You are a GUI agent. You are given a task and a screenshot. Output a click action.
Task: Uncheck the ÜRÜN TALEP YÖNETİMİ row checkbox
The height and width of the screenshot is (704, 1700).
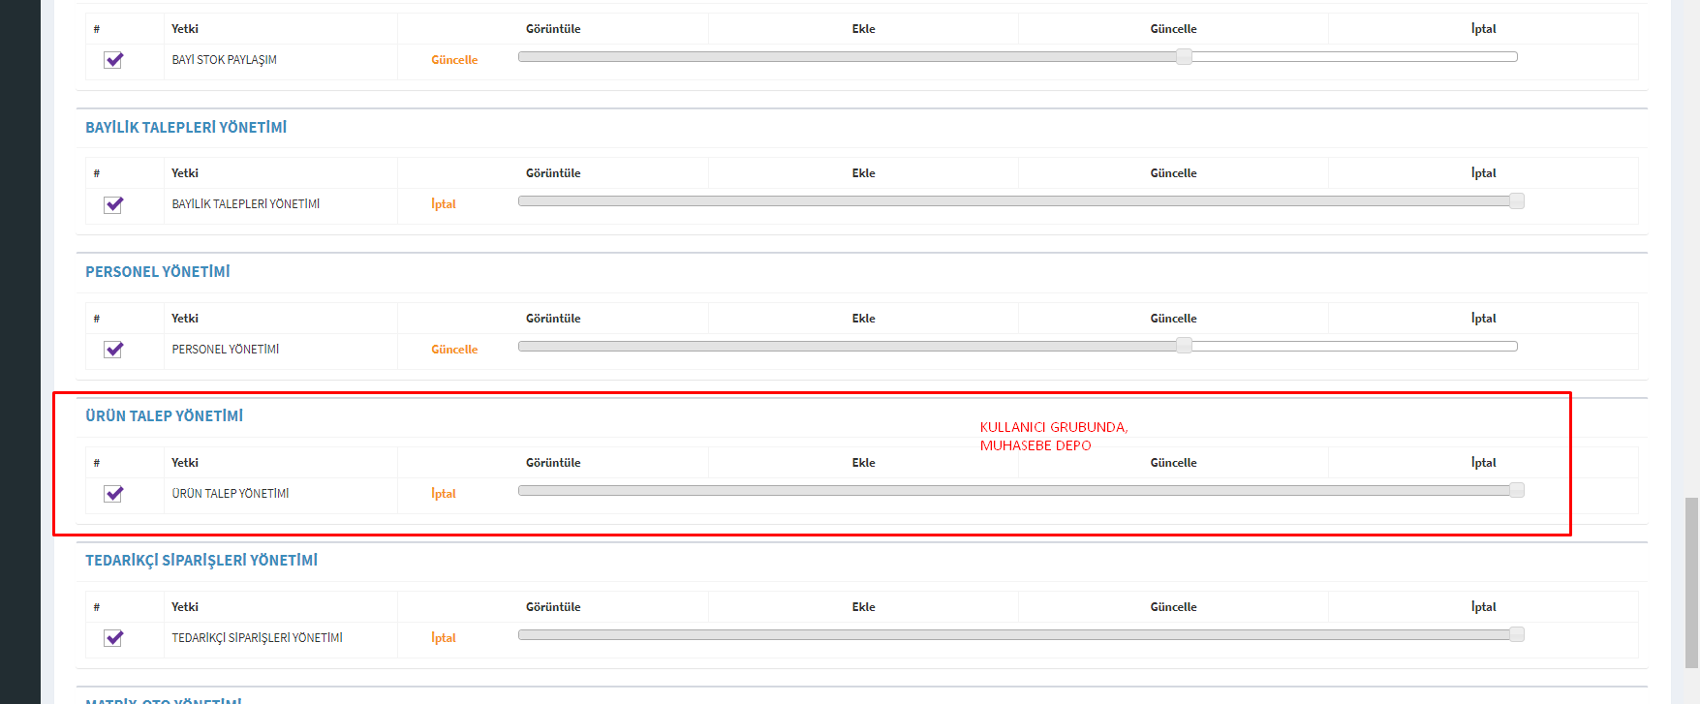(x=113, y=494)
